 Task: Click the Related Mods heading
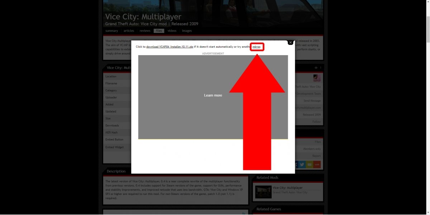coord(267,178)
